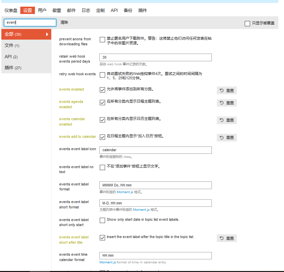The image size is (284, 272).
Task: Go to the 插件 plugins tab
Action: tap(143, 10)
